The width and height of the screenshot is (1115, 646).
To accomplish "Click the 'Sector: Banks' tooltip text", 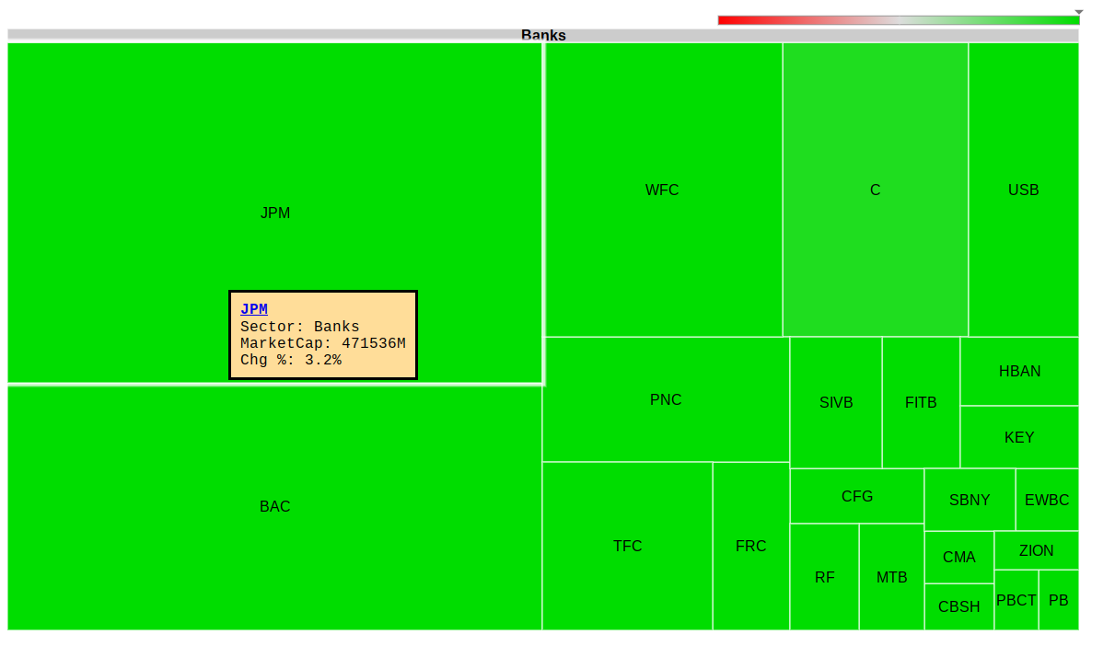I will click(300, 327).
